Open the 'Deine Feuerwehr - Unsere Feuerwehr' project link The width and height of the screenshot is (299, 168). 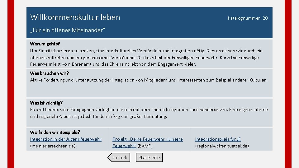pos(148,142)
